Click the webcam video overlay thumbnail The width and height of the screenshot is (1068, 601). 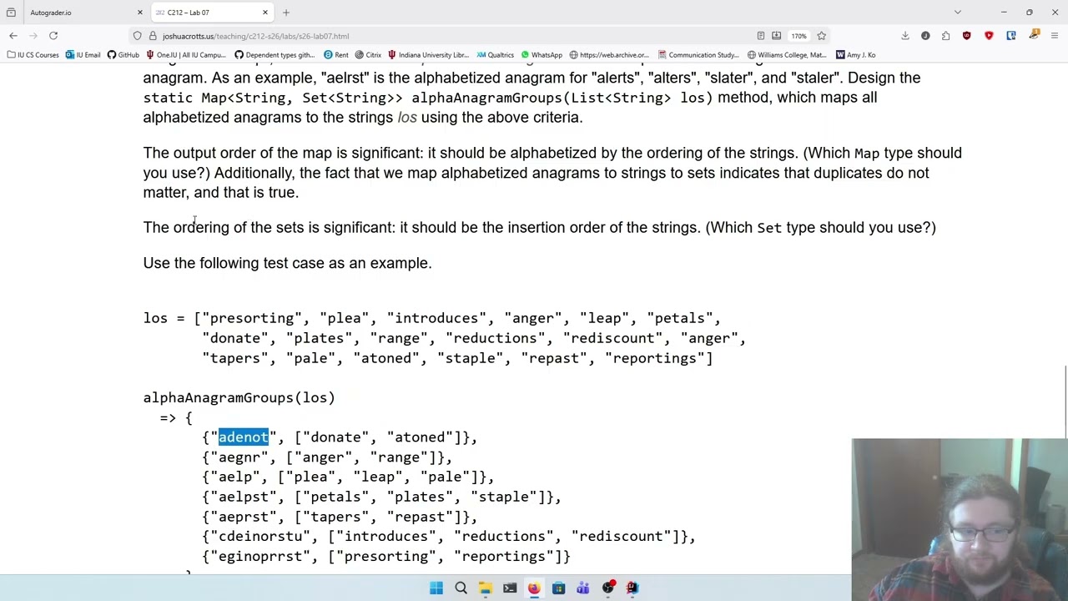(x=960, y=519)
